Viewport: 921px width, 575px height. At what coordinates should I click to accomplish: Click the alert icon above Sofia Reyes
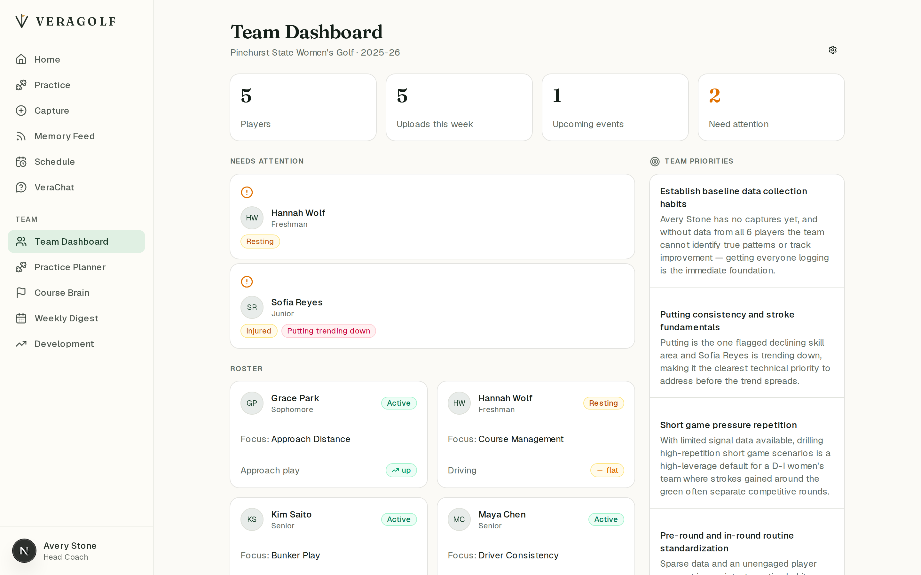(247, 281)
